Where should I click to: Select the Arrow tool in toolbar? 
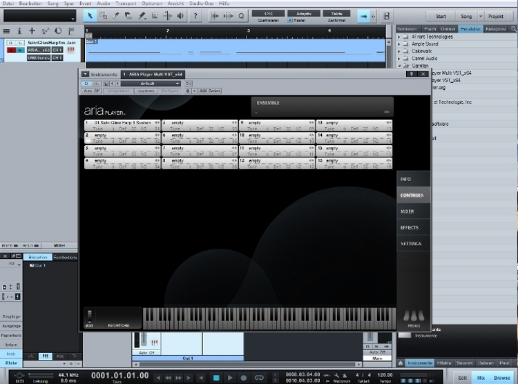point(90,15)
